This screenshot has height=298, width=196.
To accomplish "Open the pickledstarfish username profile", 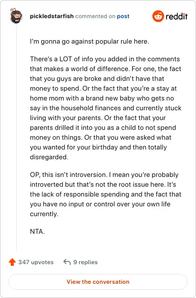I will (x=51, y=16).
